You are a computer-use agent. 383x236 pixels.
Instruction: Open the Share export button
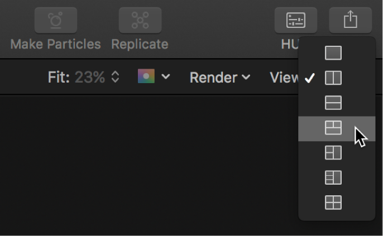[x=350, y=20]
